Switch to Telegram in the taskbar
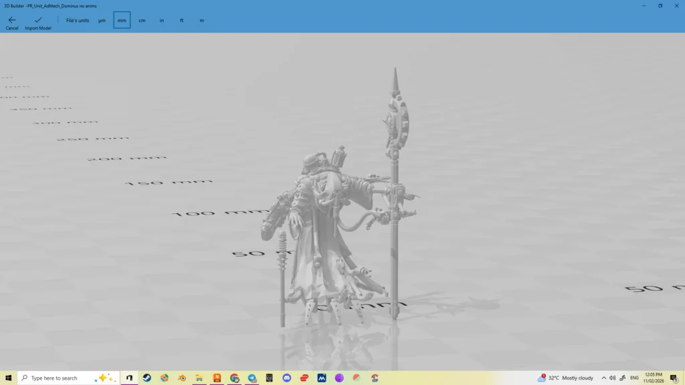Viewport: 685px width, 385px height. [252, 378]
